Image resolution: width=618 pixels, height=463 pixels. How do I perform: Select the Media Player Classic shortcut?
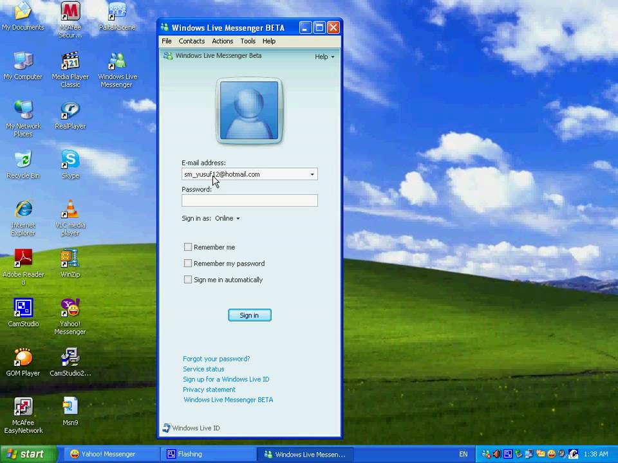tap(70, 69)
